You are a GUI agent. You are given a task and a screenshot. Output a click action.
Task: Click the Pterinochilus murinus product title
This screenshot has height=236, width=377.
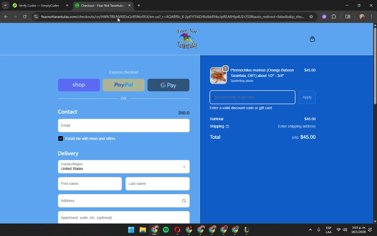[262, 73]
